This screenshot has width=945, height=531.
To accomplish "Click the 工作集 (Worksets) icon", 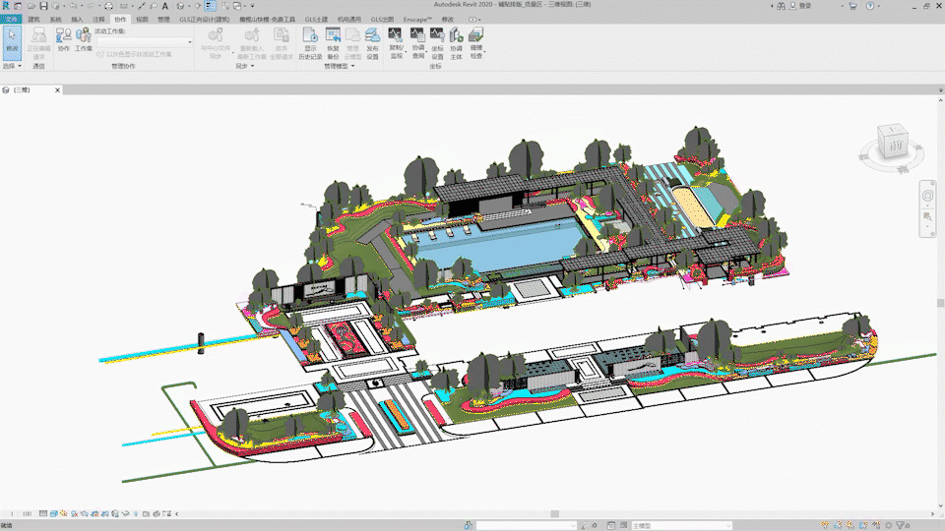I will pyautogui.click(x=84, y=38).
